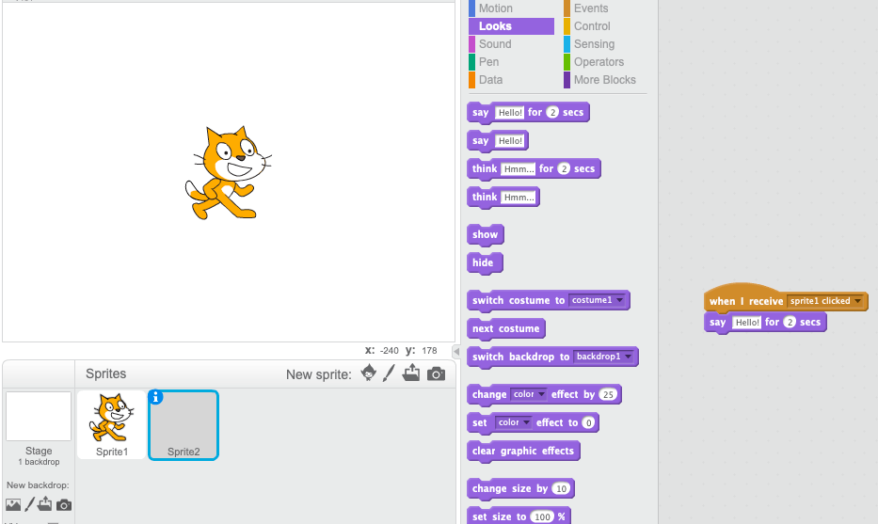Edit 25 value in change effect block
The image size is (878, 524).
608,395
